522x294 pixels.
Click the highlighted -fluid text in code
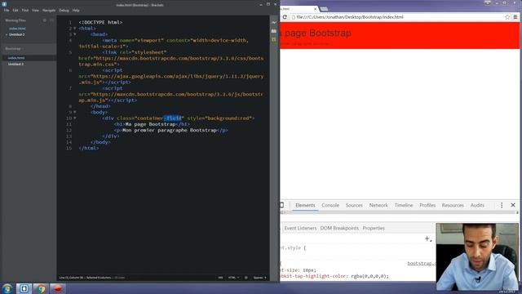tap(173, 118)
